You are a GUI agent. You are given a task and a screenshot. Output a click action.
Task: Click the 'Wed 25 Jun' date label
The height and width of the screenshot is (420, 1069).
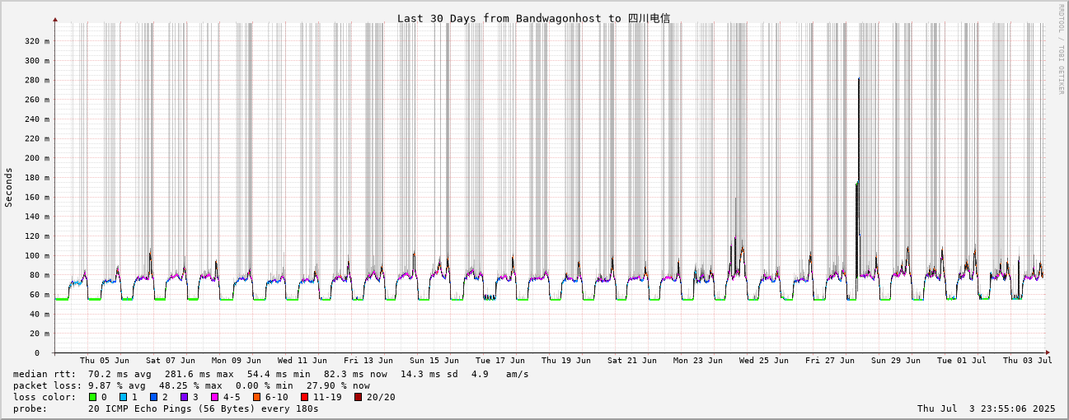click(764, 361)
